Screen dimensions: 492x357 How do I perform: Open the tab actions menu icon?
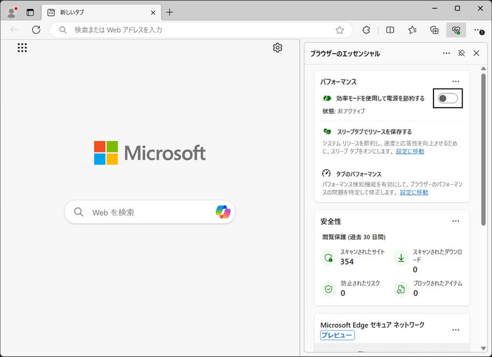point(30,12)
